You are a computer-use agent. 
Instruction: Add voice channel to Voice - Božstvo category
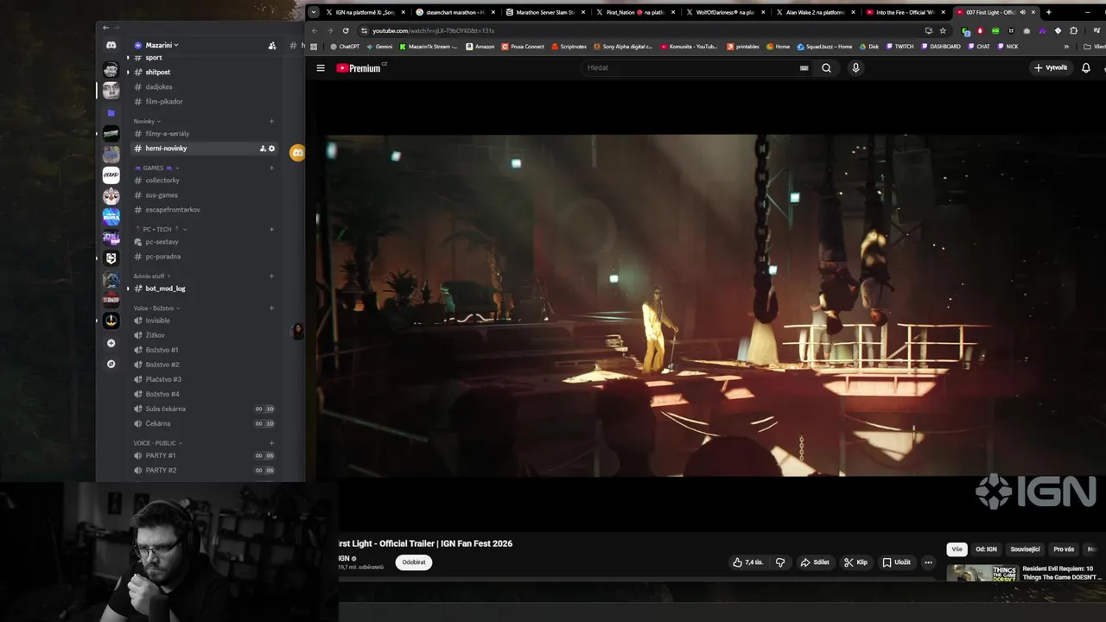[x=271, y=308]
